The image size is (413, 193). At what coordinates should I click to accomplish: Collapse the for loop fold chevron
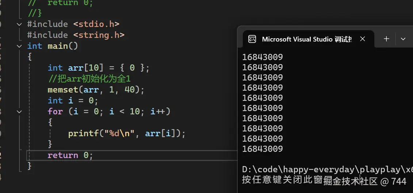point(19,112)
